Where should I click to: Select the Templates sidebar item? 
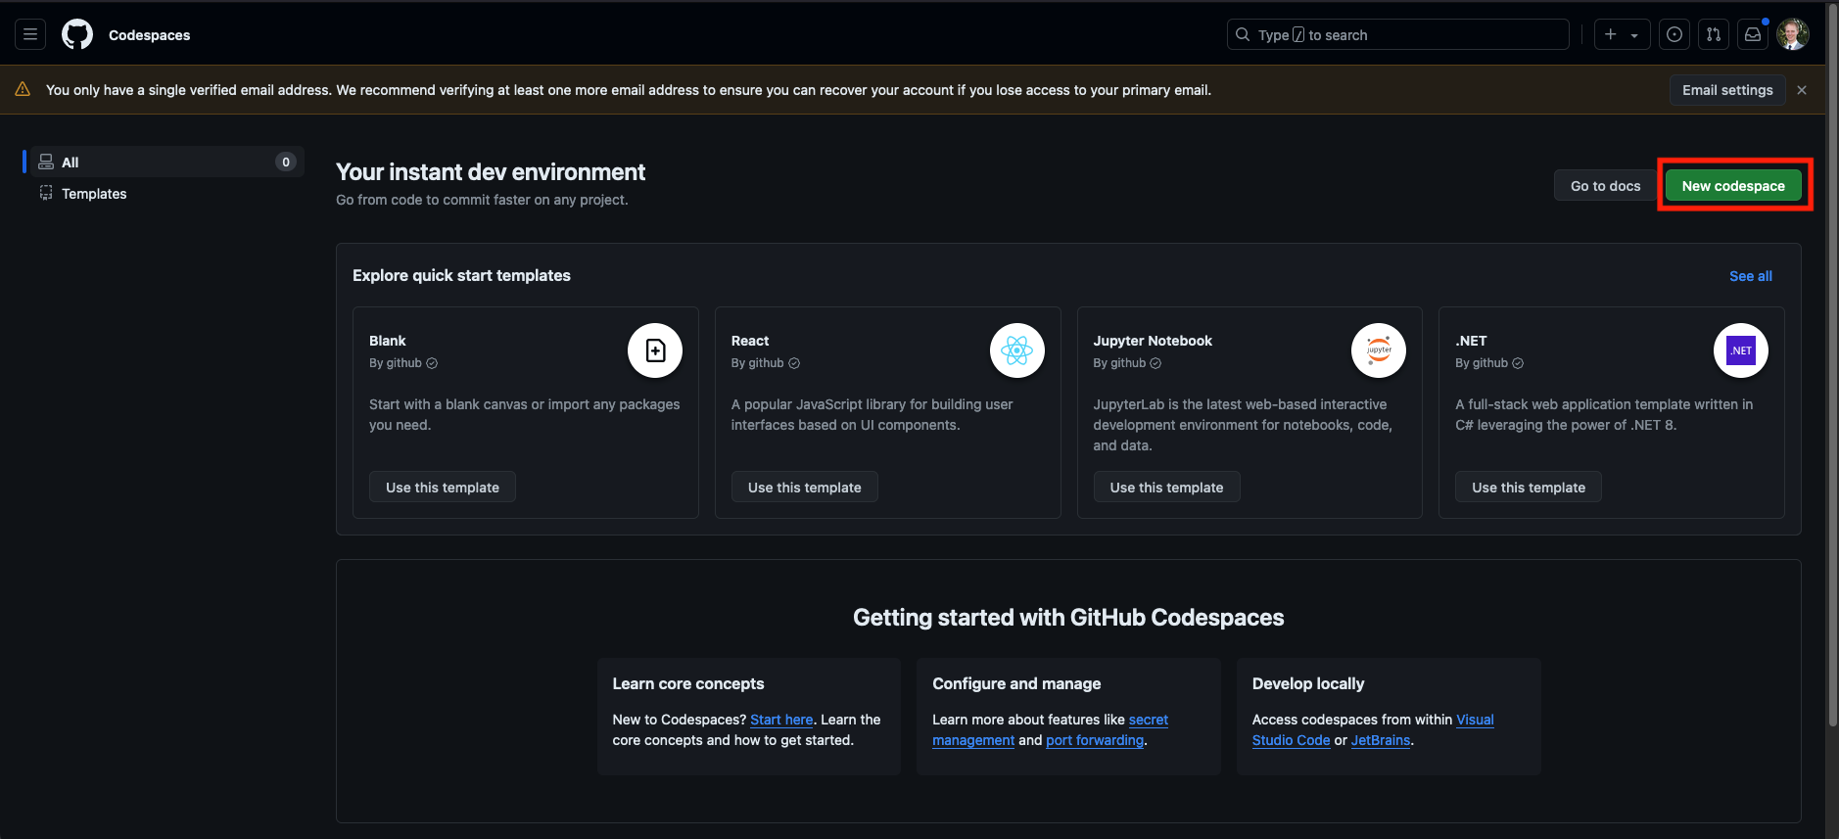click(x=166, y=193)
